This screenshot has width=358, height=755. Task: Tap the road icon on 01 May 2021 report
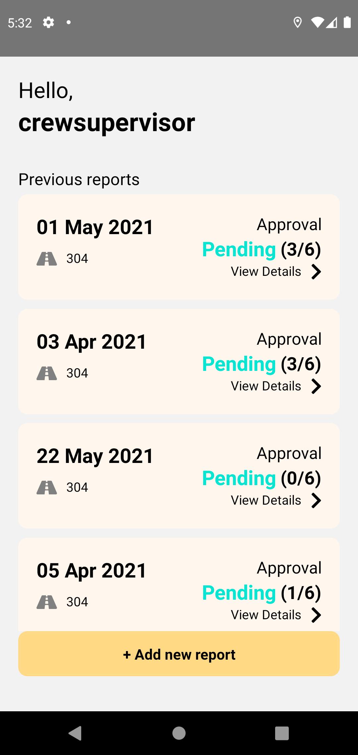(x=47, y=259)
